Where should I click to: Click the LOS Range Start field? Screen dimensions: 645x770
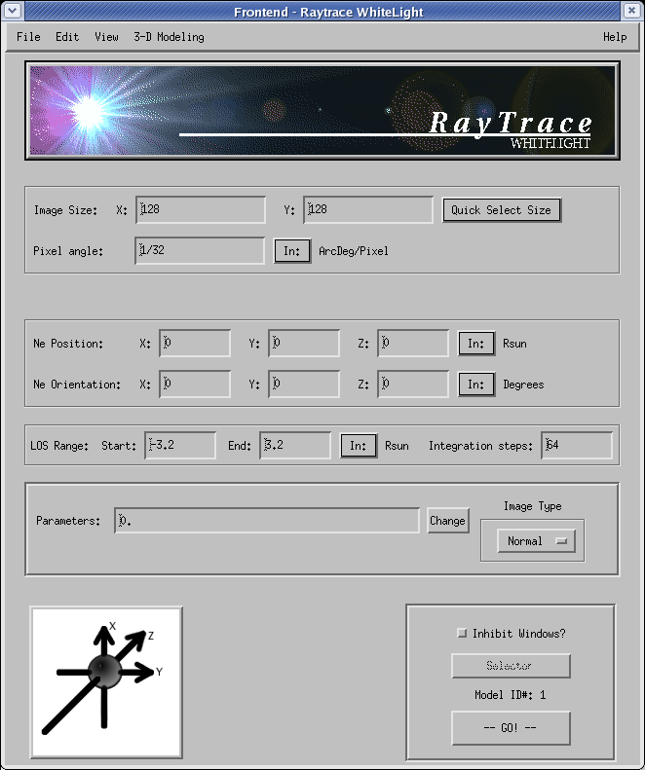[180, 446]
